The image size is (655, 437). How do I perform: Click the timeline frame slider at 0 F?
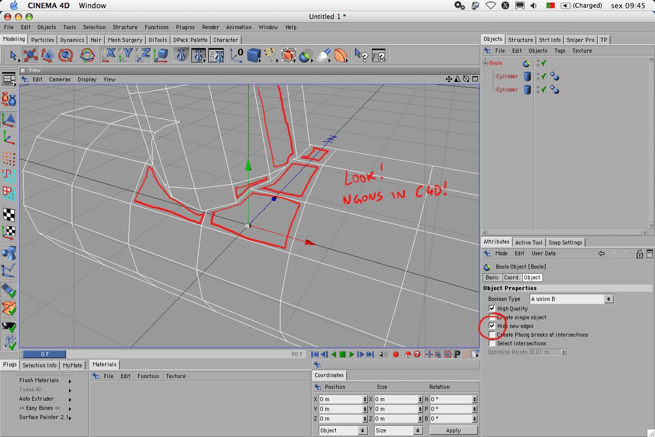45,354
